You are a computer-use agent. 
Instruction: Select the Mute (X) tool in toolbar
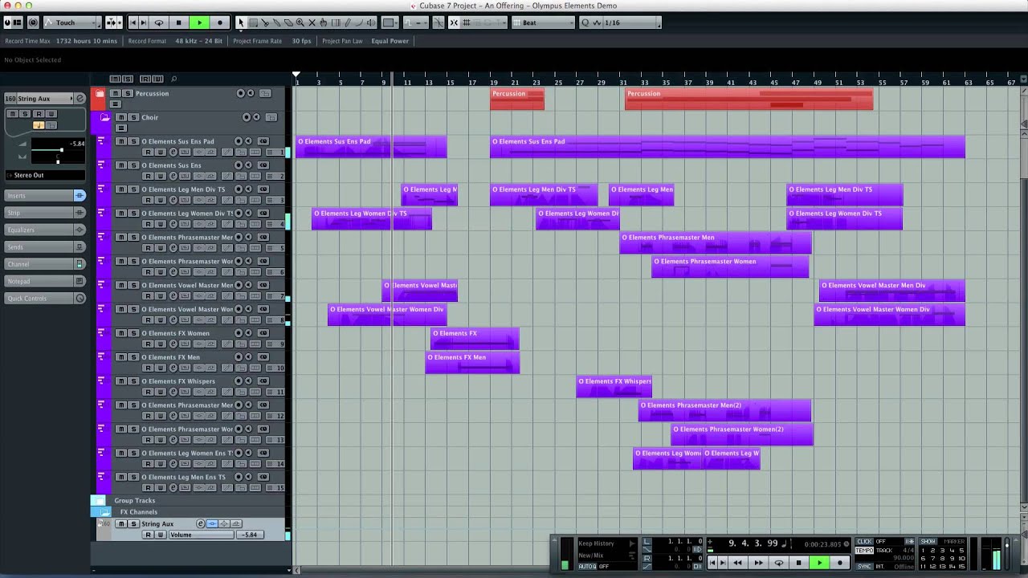pyautogui.click(x=312, y=22)
